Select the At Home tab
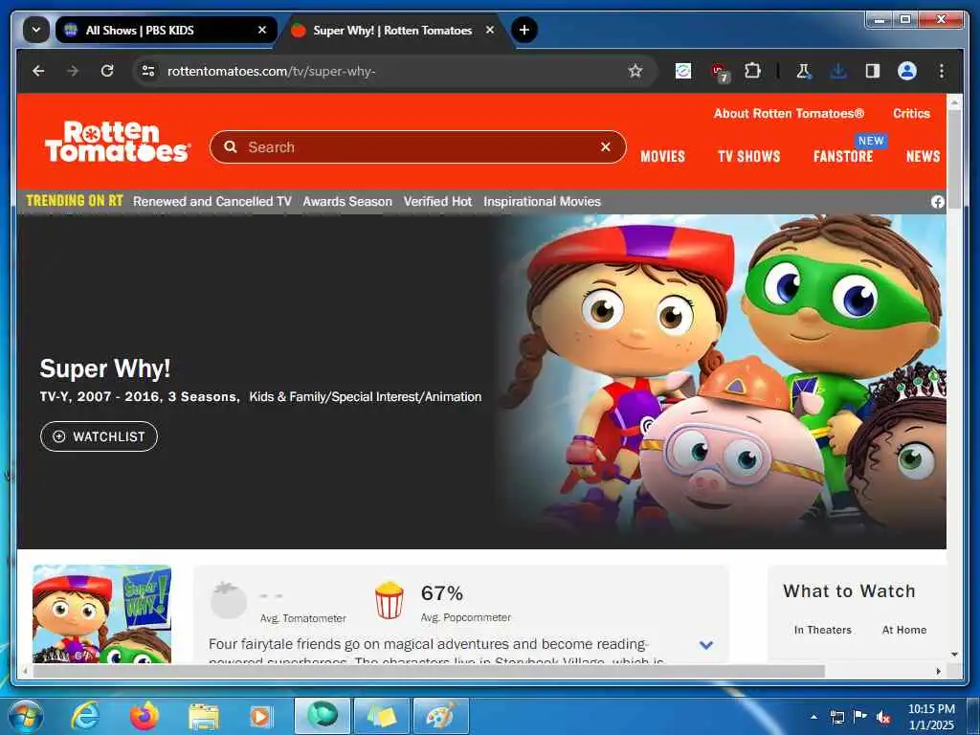 [x=903, y=630]
